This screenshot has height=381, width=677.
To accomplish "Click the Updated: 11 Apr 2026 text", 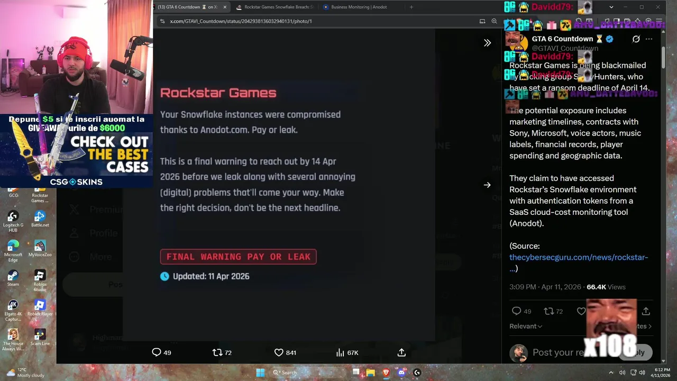I will click(211, 276).
